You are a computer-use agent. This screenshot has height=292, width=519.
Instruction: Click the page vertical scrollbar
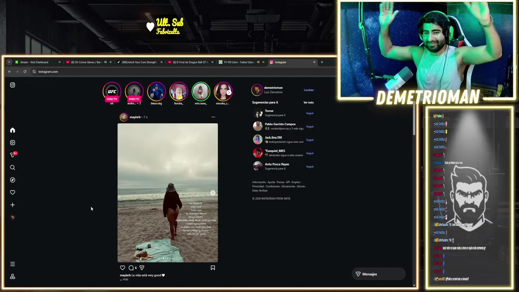coord(414,120)
